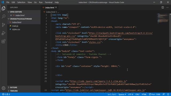Change end of line sequence CRLF
Image resolution: width=171 pixels, height=96 pixels.
(137, 94)
